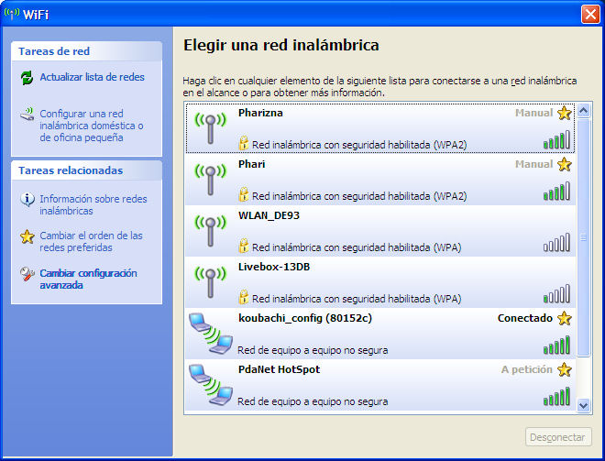The height and width of the screenshot is (461, 605).
Task: Click the antenna icon for Livebox-13DB
Action: click(x=210, y=282)
